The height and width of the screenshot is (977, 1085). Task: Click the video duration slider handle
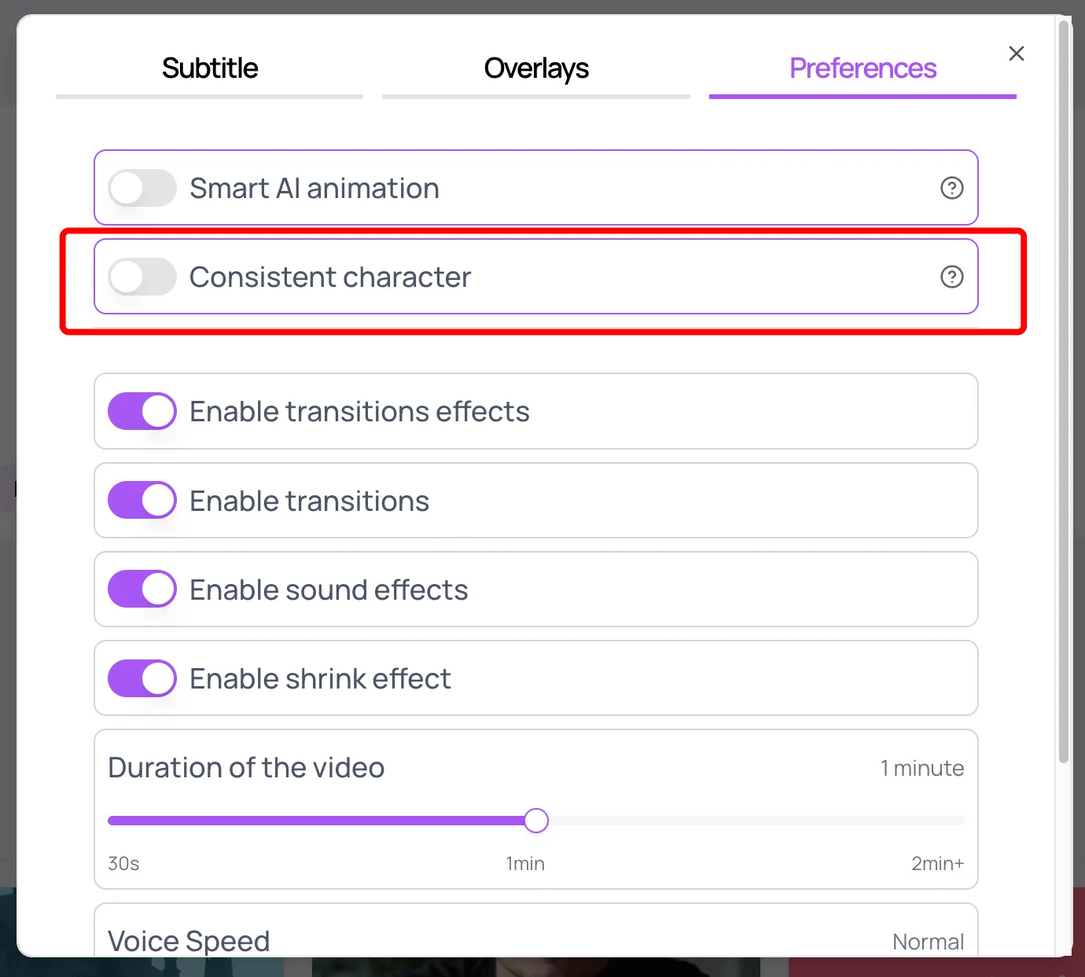tap(536, 821)
